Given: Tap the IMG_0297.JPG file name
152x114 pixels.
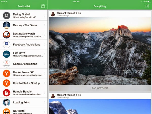Looking at the screenshot, I should click(x=100, y=88).
